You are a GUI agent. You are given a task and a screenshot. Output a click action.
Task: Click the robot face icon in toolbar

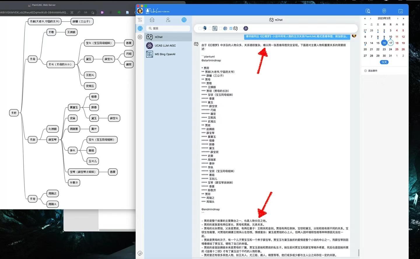point(235,28)
